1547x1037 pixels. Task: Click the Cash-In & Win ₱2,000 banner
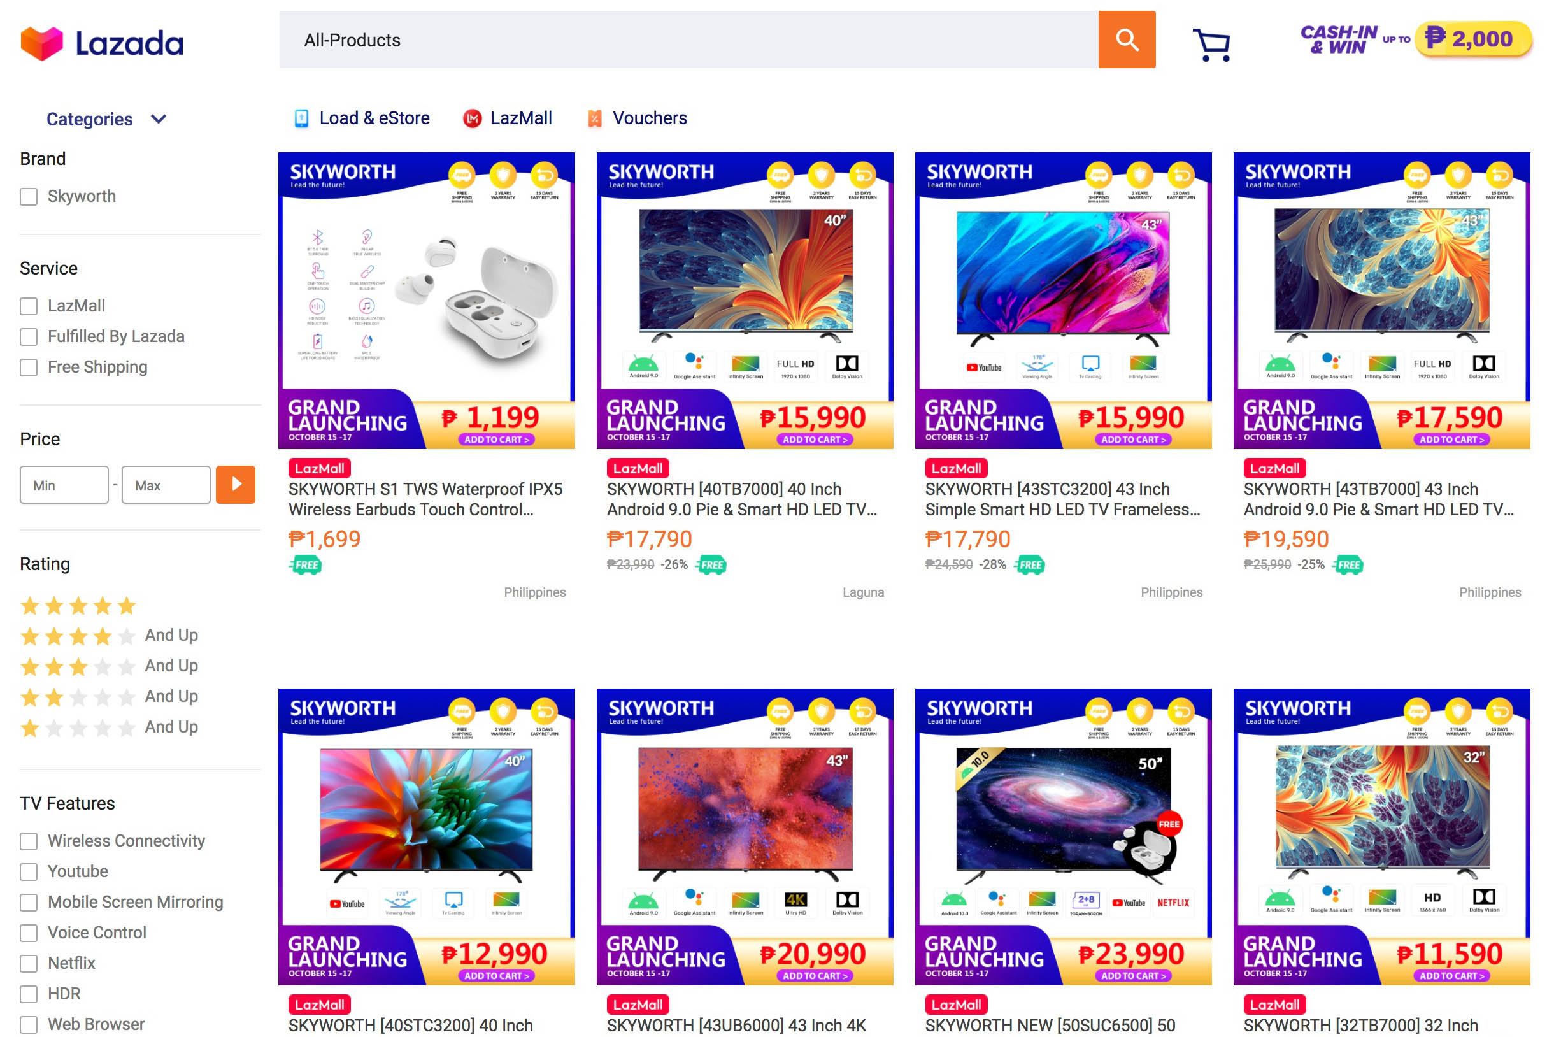1415,39
